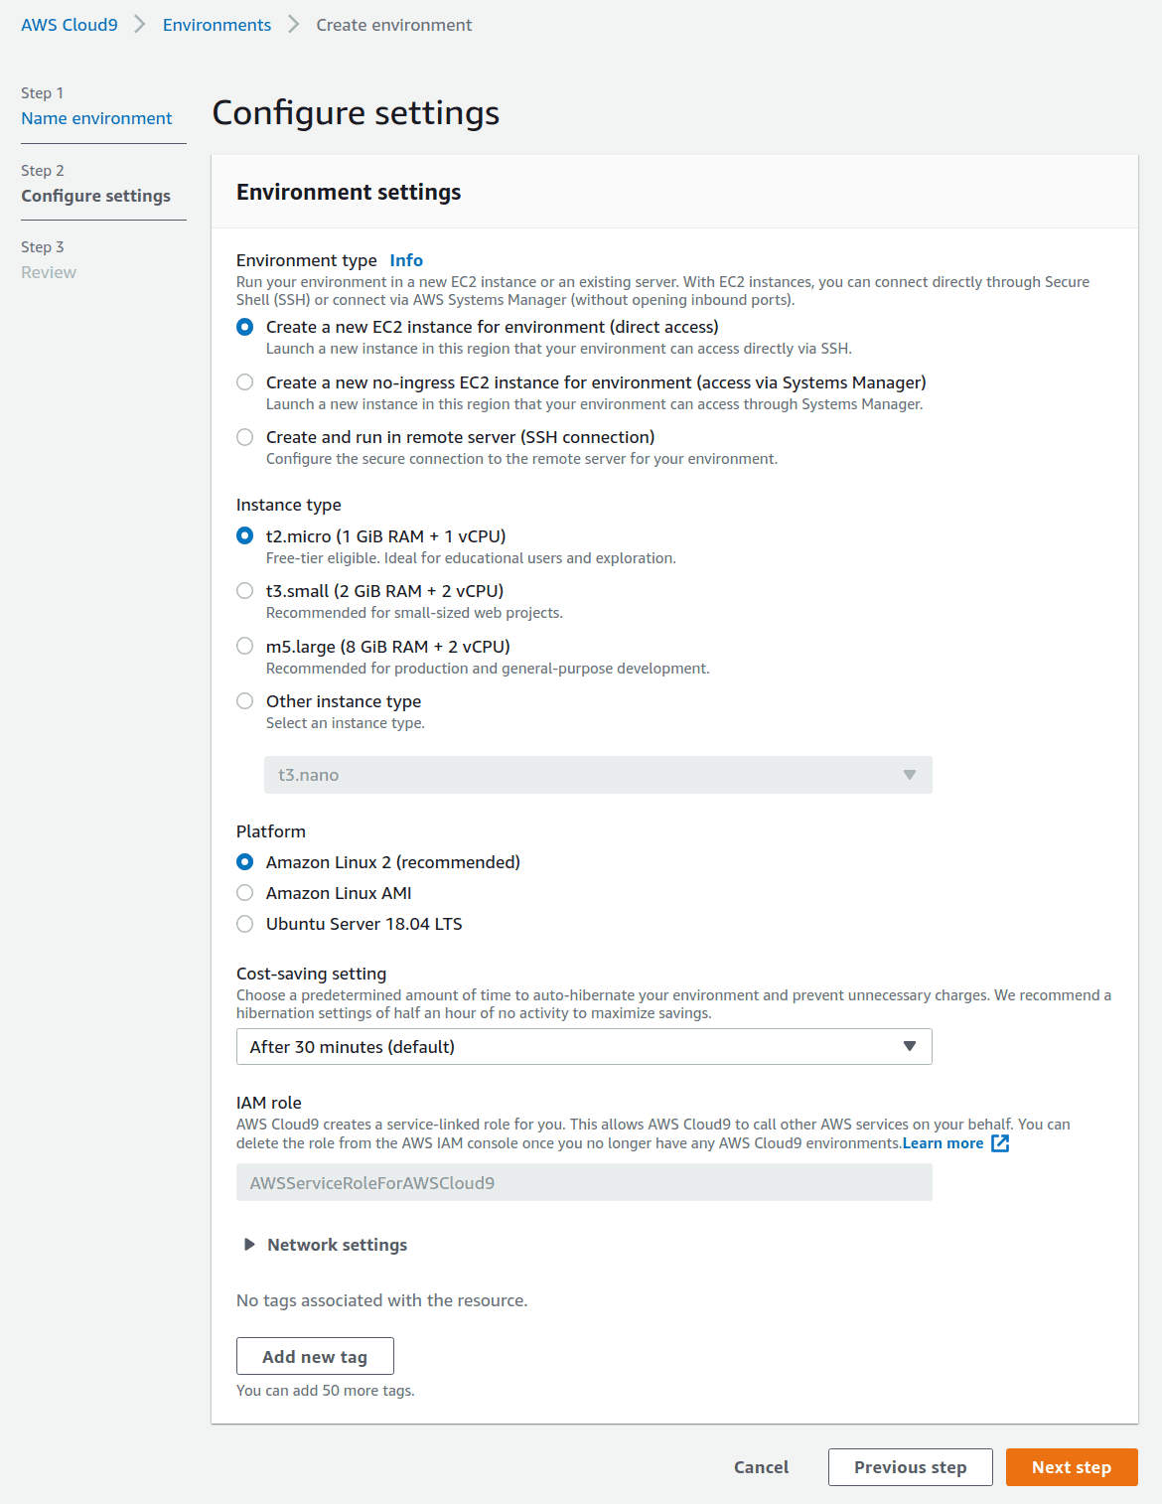This screenshot has width=1162, height=1504.
Task: Select Amazon Linux AMI platform
Action: tap(245, 893)
